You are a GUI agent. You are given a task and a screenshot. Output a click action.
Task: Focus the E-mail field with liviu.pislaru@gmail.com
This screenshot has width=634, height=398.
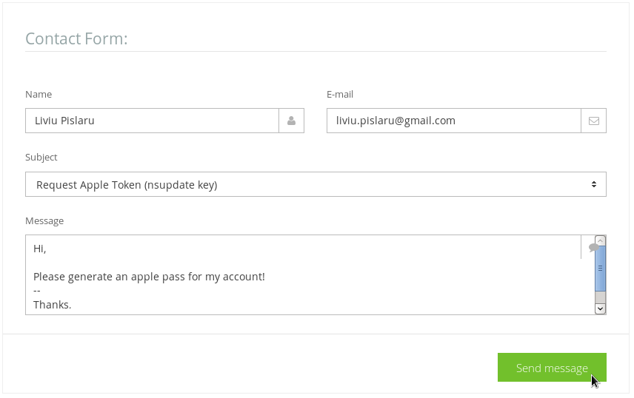[454, 121]
